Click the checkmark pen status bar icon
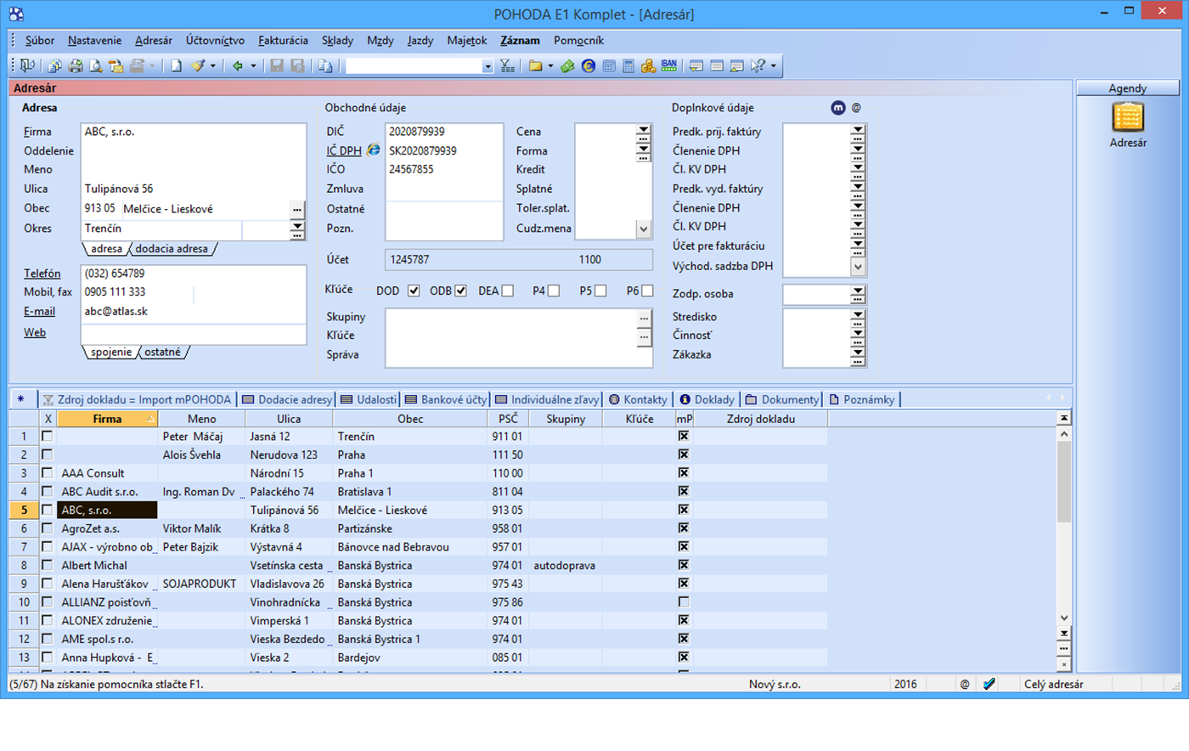 (989, 684)
